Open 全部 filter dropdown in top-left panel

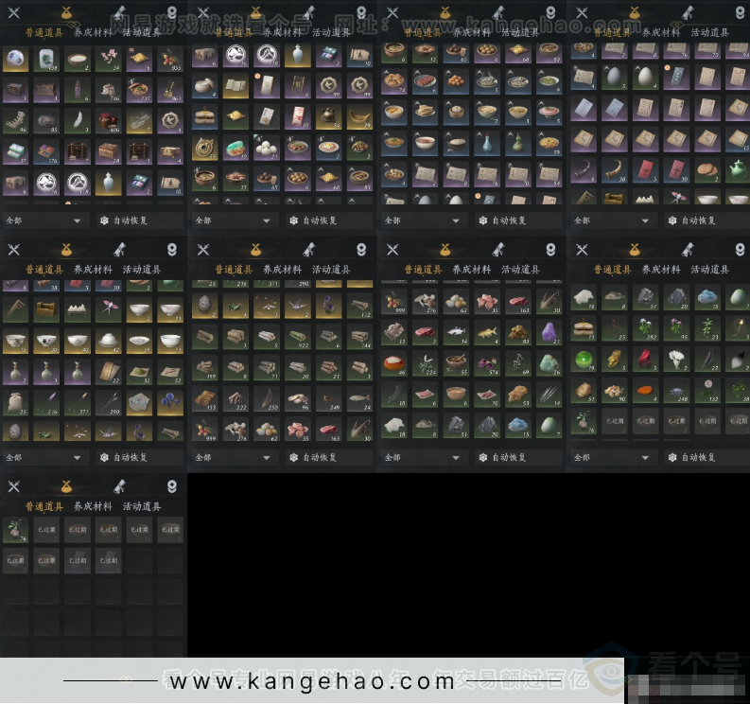[x=44, y=220]
